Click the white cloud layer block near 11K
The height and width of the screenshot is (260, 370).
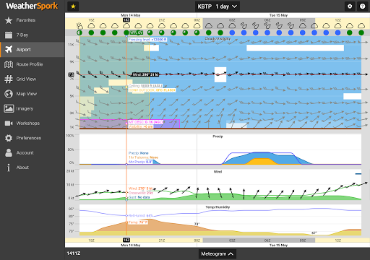point(295,48)
